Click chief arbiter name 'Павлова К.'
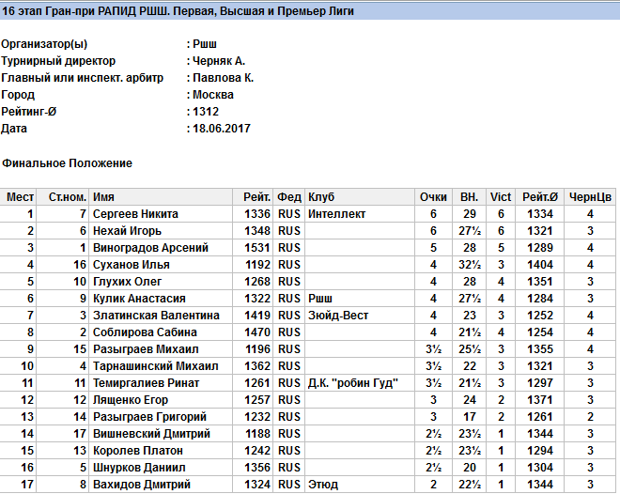Viewport: 620px width, 494px height. [x=223, y=78]
